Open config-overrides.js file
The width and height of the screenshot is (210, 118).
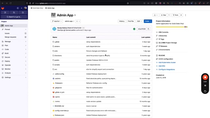62,111
